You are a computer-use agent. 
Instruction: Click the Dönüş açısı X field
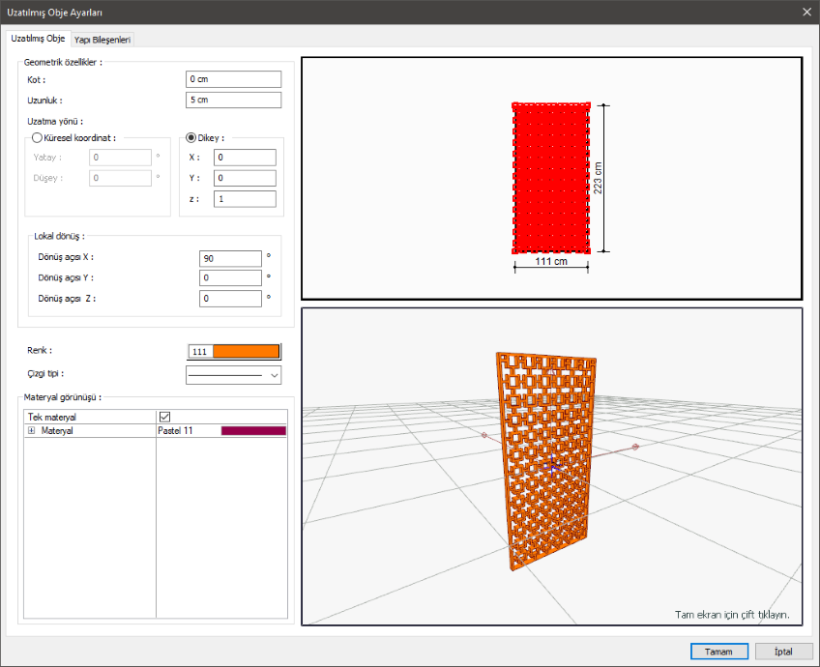pos(230,258)
